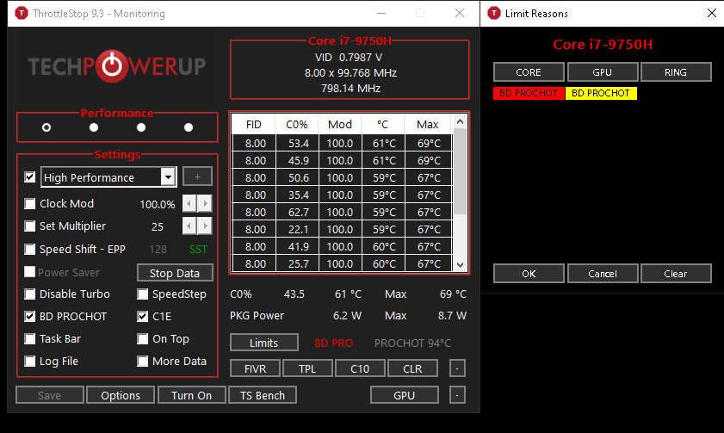Click the yellow BD PROCHOT indicator
Image resolution: width=724 pixels, height=433 pixels.
coord(601,93)
